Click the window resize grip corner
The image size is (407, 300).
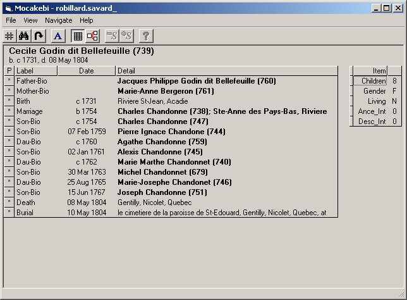coord(401,294)
